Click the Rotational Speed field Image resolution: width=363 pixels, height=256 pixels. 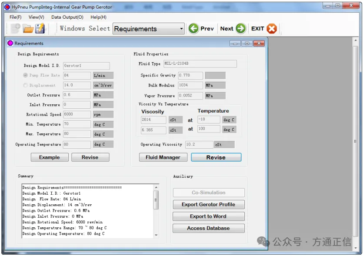(77, 114)
